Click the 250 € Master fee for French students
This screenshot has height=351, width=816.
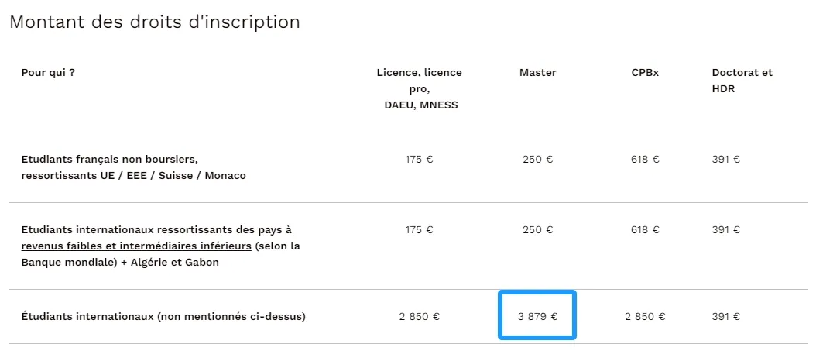(537, 160)
